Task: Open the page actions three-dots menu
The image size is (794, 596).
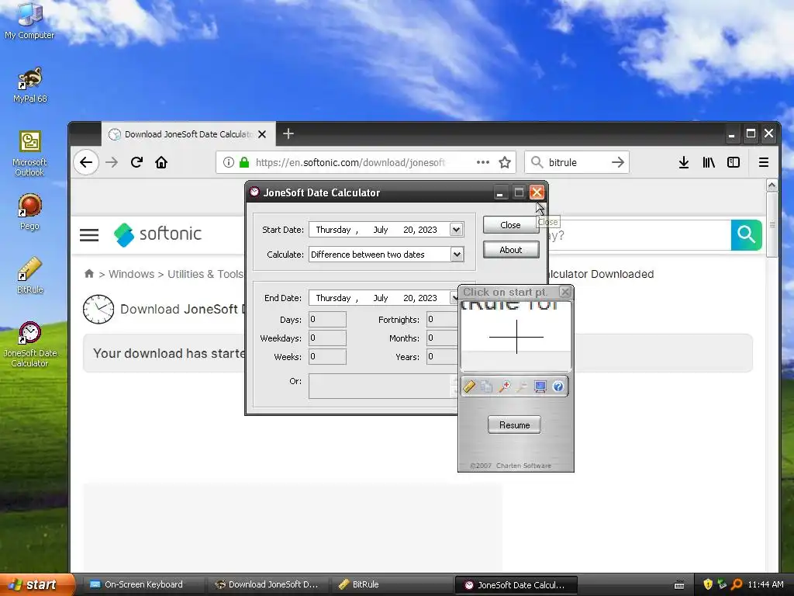Action: click(483, 162)
